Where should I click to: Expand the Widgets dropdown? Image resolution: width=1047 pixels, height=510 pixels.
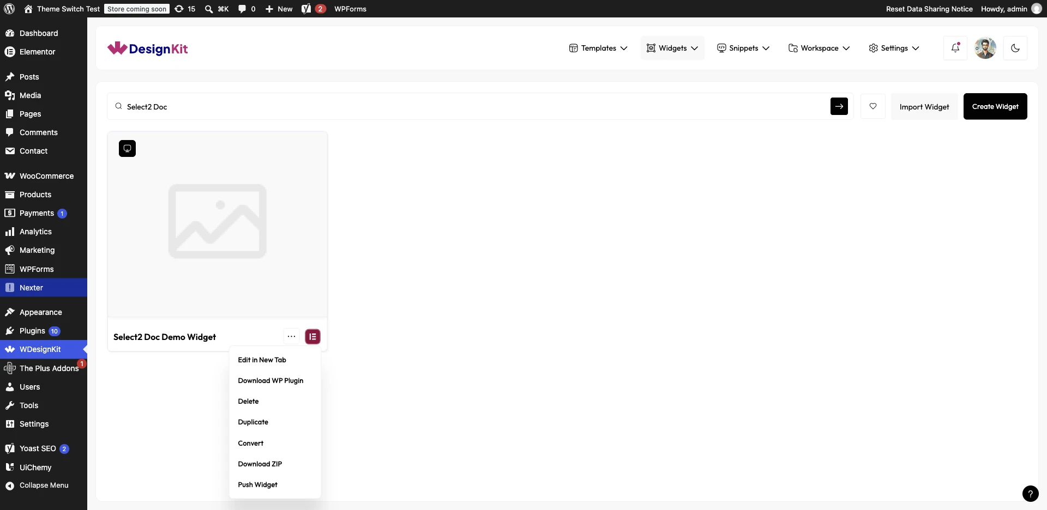click(672, 48)
